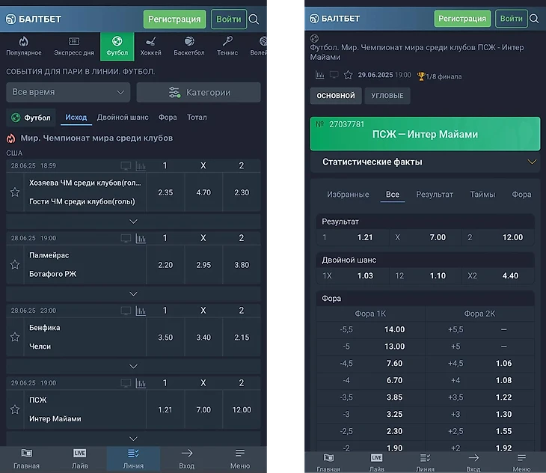Select Футбол chip below filters

(x=31, y=118)
